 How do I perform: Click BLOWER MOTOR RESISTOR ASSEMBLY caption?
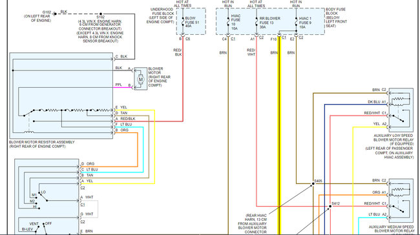tap(42, 144)
